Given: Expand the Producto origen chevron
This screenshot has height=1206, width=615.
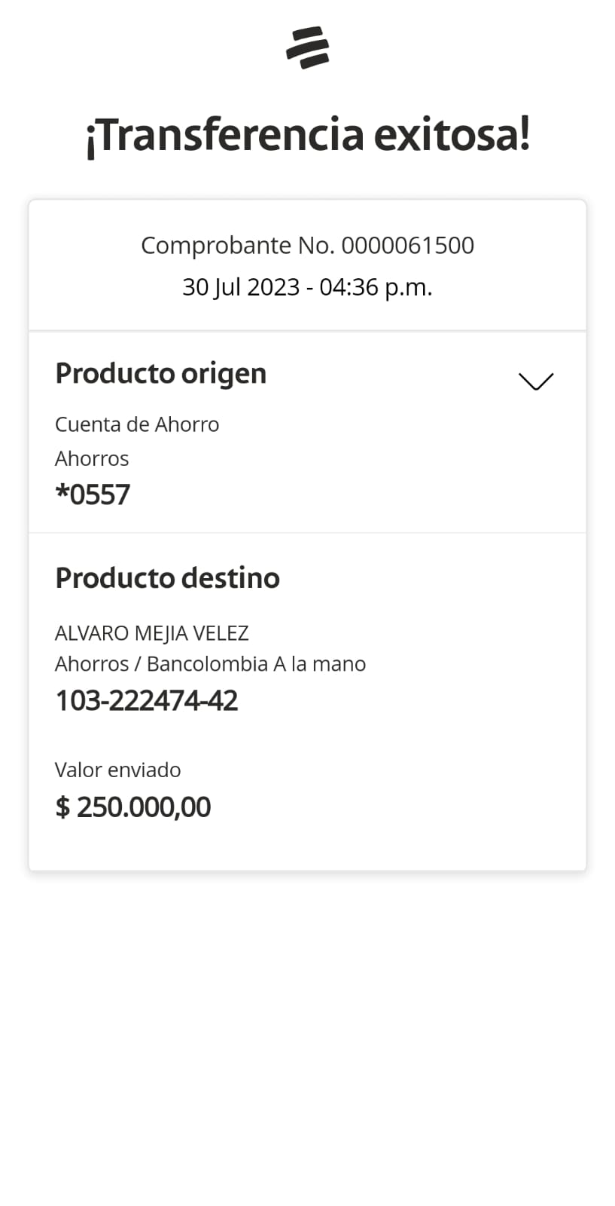Looking at the screenshot, I should pyautogui.click(x=536, y=381).
